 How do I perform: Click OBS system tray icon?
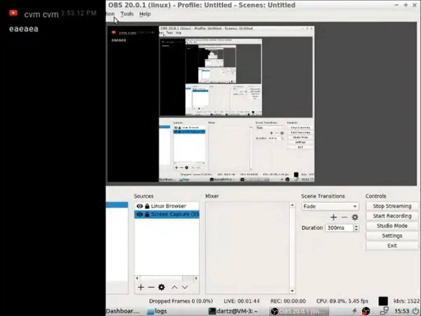365,311
